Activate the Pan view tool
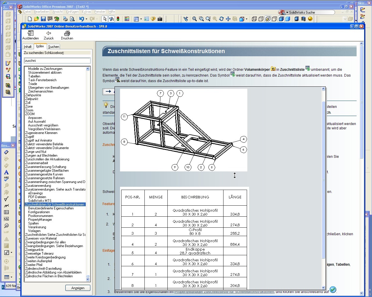The image size is (372, 297). pos(228,19)
